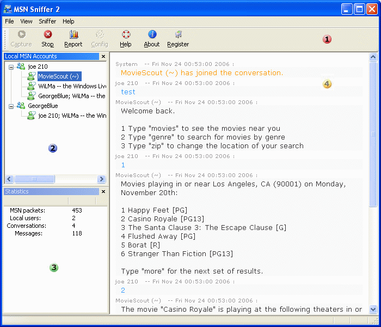This screenshot has width=381, height=327.
Task: Click 'Type "zip" to change the location' line
Action: (212, 146)
